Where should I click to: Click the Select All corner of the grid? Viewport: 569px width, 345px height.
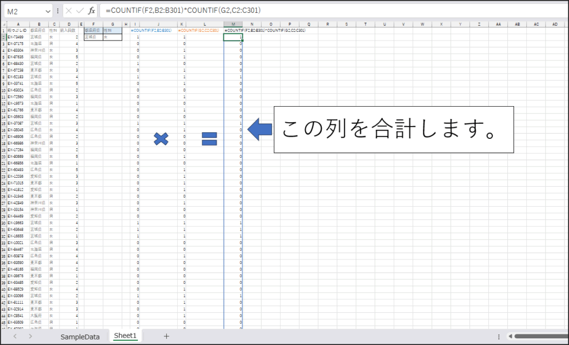point(4,24)
